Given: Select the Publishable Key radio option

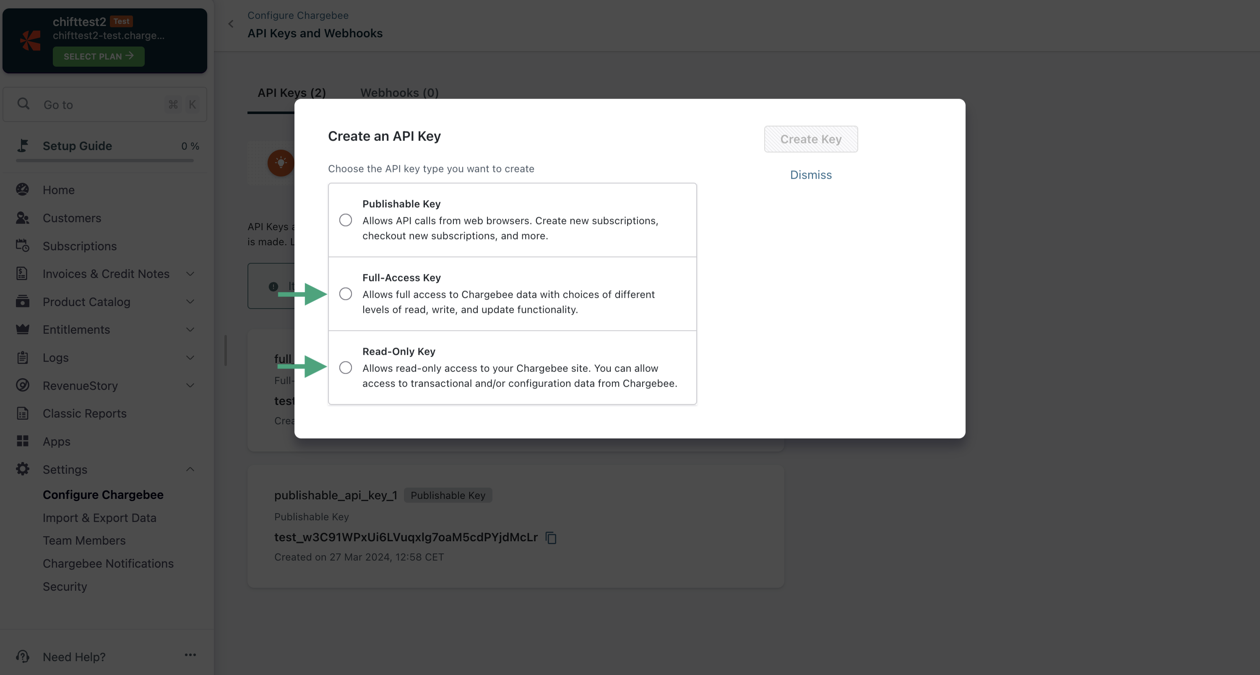Looking at the screenshot, I should point(345,221).
